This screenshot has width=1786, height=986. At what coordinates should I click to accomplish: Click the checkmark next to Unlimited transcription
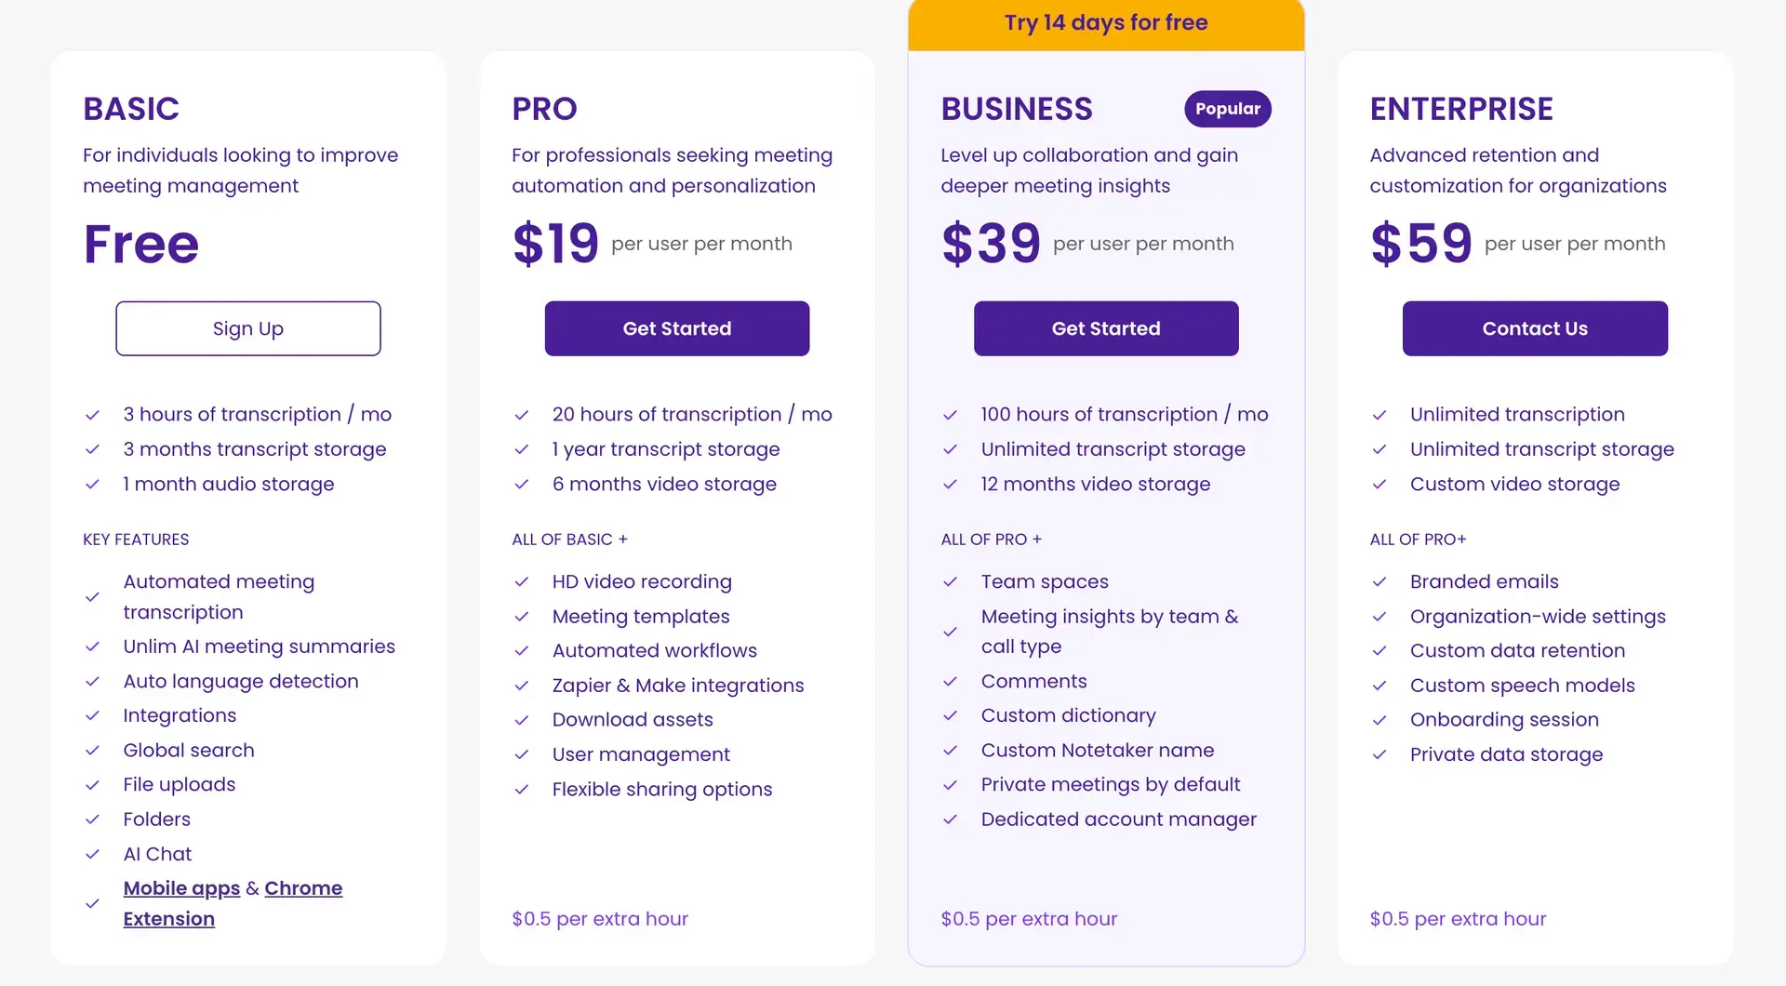tap(1380, 414)
